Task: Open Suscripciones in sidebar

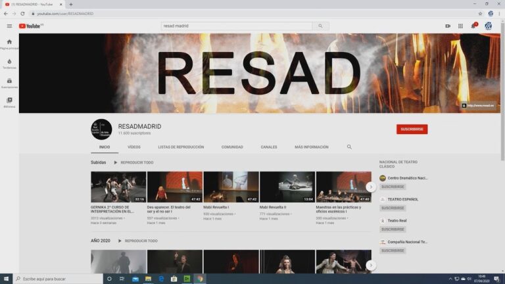Action: coord(9,83)
